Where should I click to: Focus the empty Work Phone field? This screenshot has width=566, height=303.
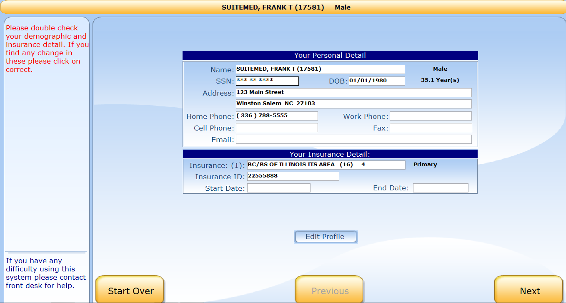pyautogui.click(x=431, y=116)
